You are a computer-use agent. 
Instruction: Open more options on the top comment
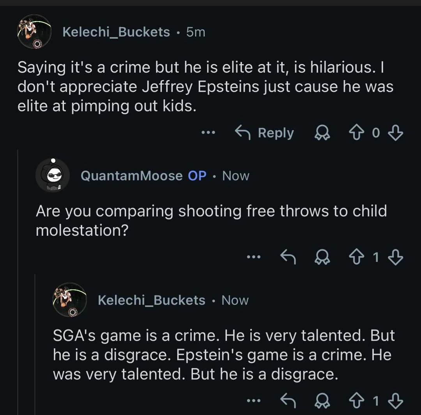pyautogui.click(x=208, y=133)
